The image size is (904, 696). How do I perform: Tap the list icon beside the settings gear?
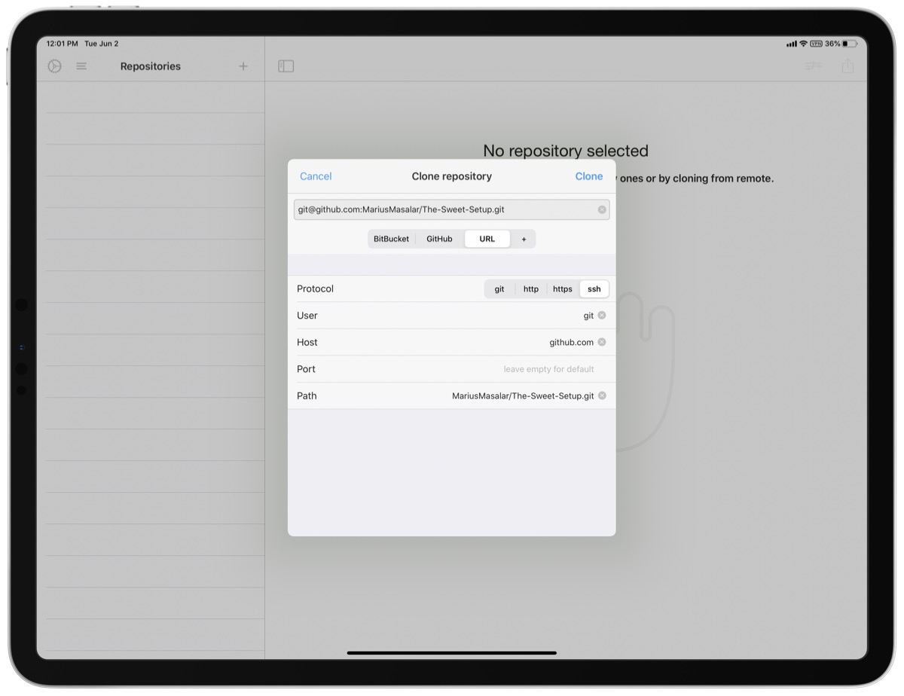pos(81,66)
